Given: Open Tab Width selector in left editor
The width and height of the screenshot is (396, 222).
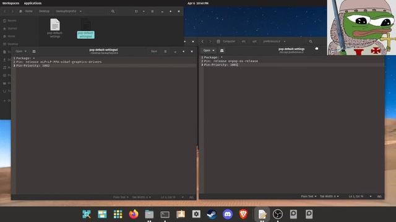Looking at the screenshot, I should point(141,197).
